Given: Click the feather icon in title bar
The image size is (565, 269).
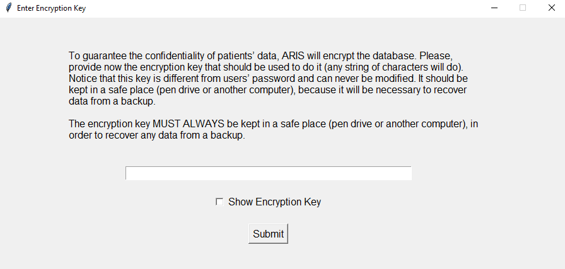Looking at the screenshot, I should click(9, 8).
